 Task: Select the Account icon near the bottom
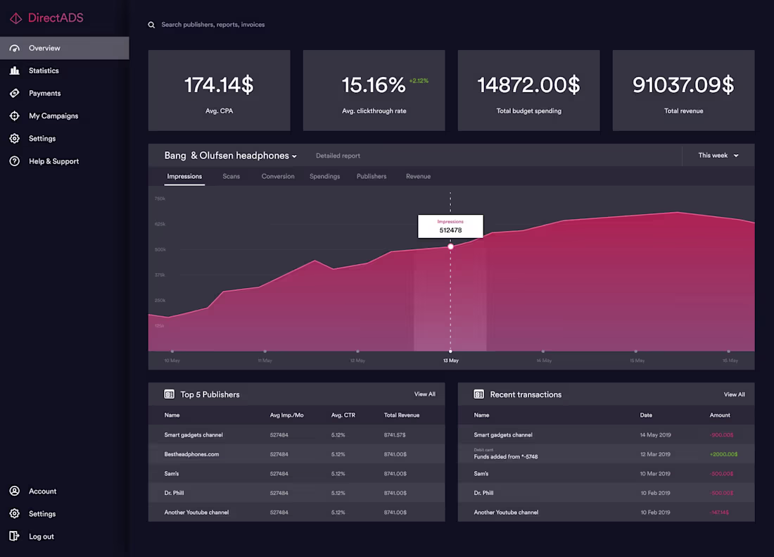tap(15, 491)
